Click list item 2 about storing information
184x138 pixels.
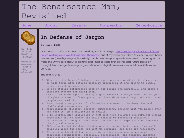102,90
